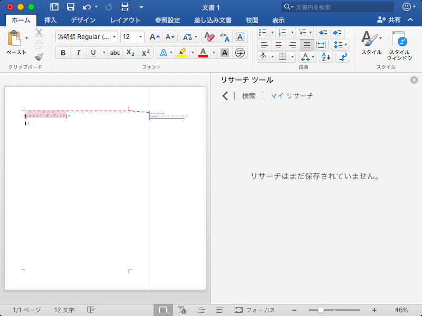Image resolution: width=422 pixels, height=316 pixels.
Task: Switch to レイアウト tab
Action: 126,20
